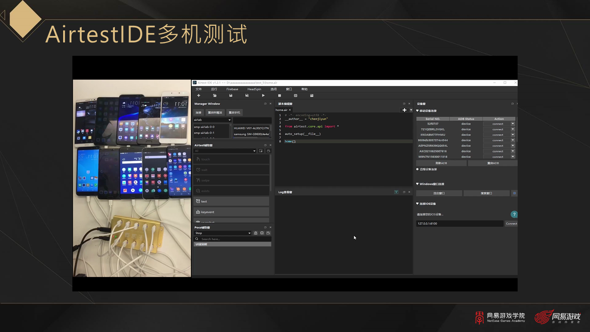
Task: Select the home.air editor tab
Action: (x=282, y=110)
